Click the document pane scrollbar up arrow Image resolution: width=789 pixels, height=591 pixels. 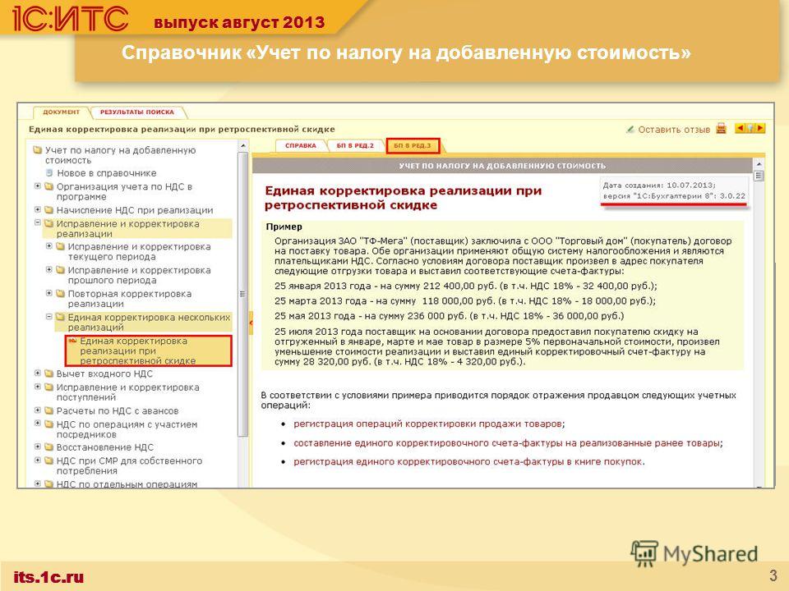(759, 164)
